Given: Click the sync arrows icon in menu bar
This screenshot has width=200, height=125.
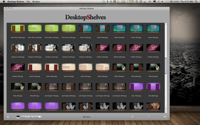Looking at the screenshot, I should (x=141, y=1).
